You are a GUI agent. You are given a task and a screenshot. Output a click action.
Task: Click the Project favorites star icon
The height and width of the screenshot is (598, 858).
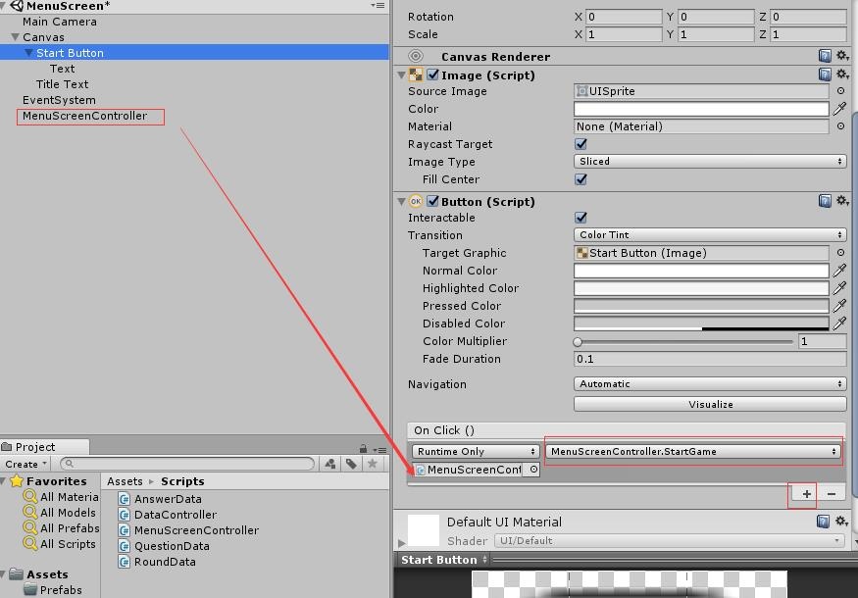pos(372,464)
